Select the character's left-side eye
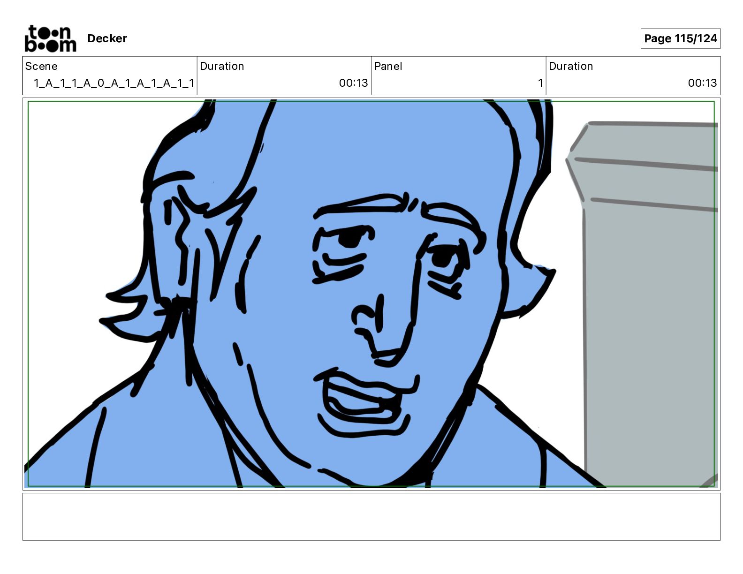743x574 pixels. tap(346, 240)
